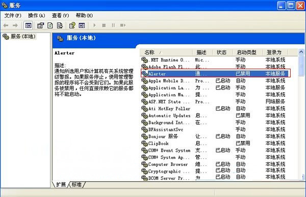Select the Ati HotKey Poller service icon
Viewport: 306px width, 197px height.
tap(144, 108)
